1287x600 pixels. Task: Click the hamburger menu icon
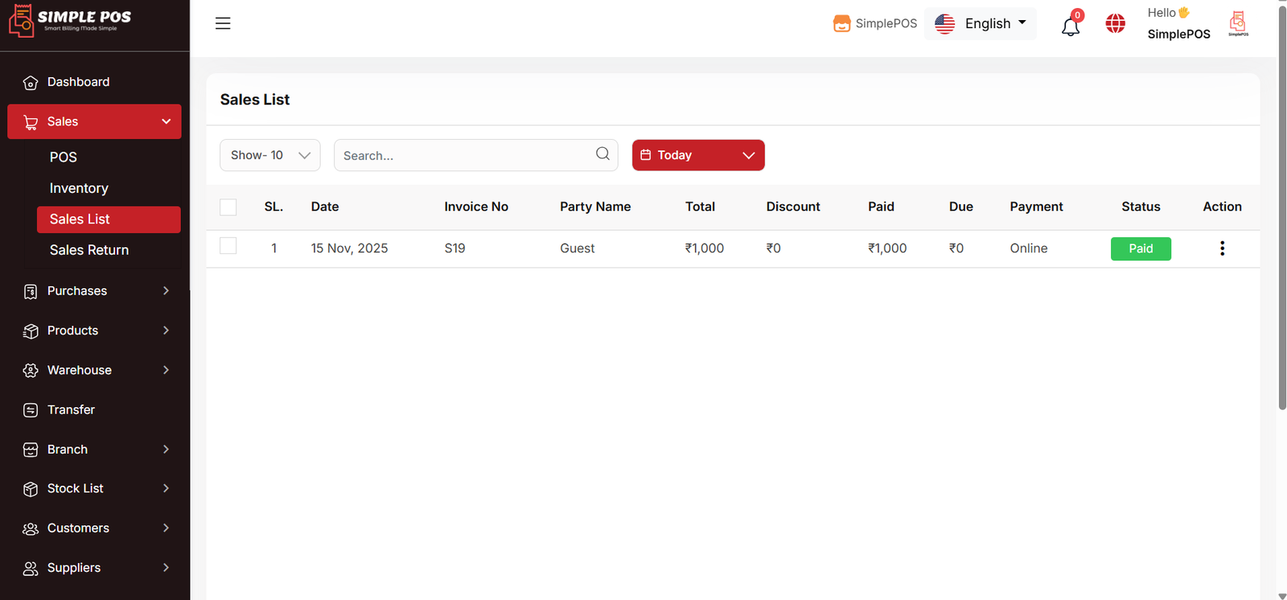223,23
